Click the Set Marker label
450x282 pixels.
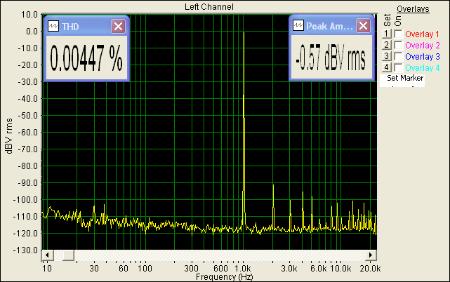point(405,79)
